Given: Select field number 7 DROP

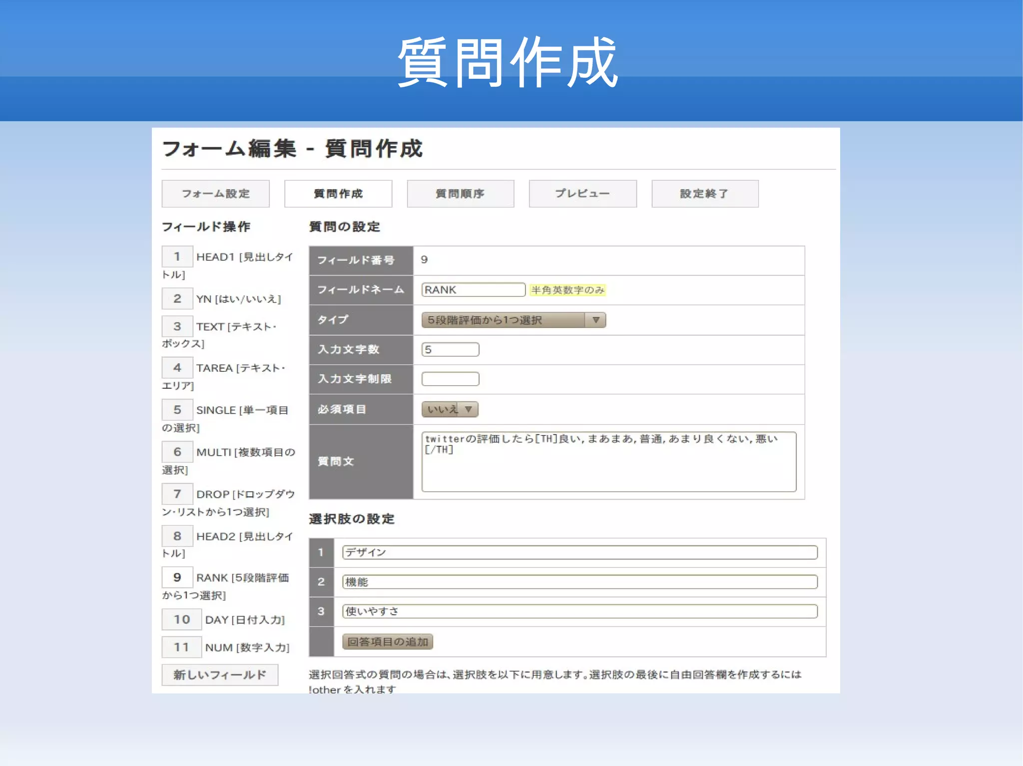Looking at the screenshot, I should 177,494.
